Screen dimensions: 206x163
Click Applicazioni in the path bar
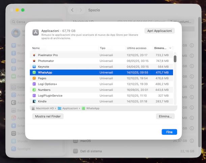(70, 108)
